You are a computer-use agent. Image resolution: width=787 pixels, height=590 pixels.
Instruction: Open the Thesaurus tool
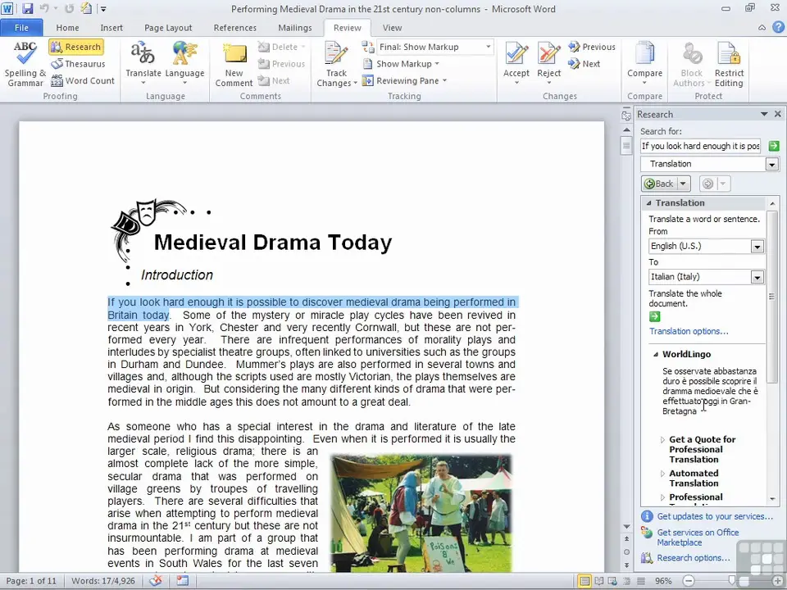point(79,64)
